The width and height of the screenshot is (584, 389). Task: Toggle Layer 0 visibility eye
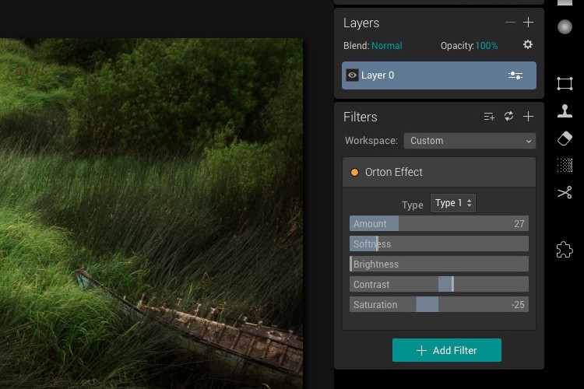pos(352,75)
